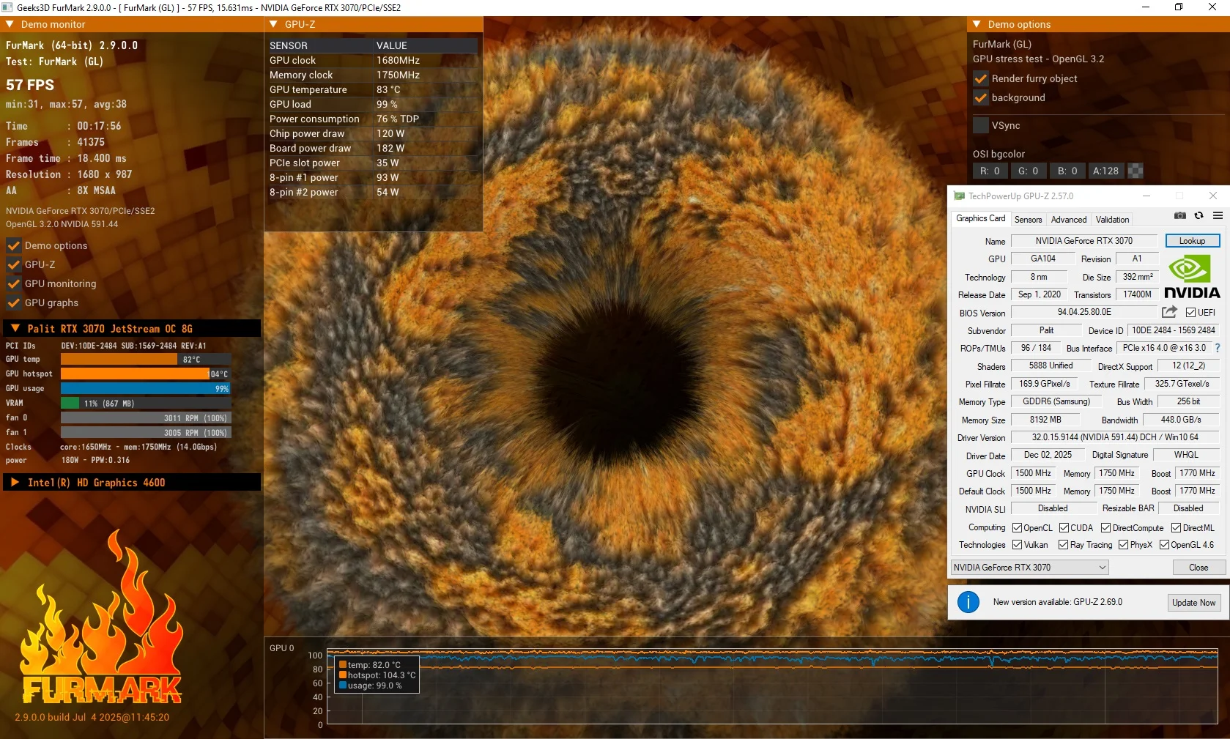
Task: Open the GPU-Z hamburger menu
Action: pos(1218,216)
